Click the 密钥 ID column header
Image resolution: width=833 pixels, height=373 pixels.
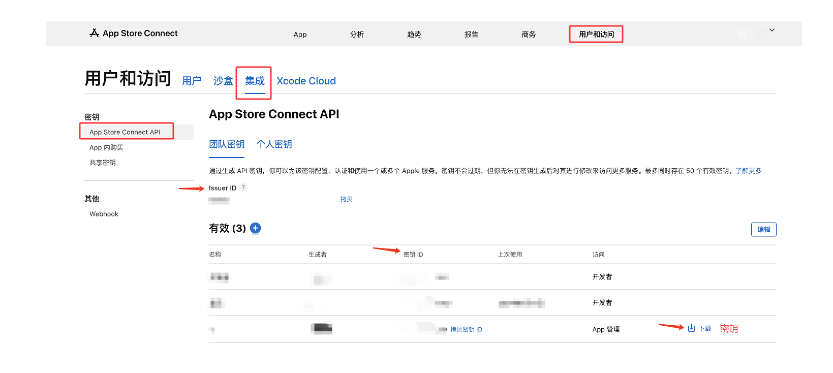[413, 255]
